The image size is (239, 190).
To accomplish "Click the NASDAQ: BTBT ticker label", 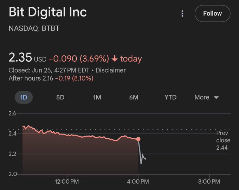I will tap(34, 28).
